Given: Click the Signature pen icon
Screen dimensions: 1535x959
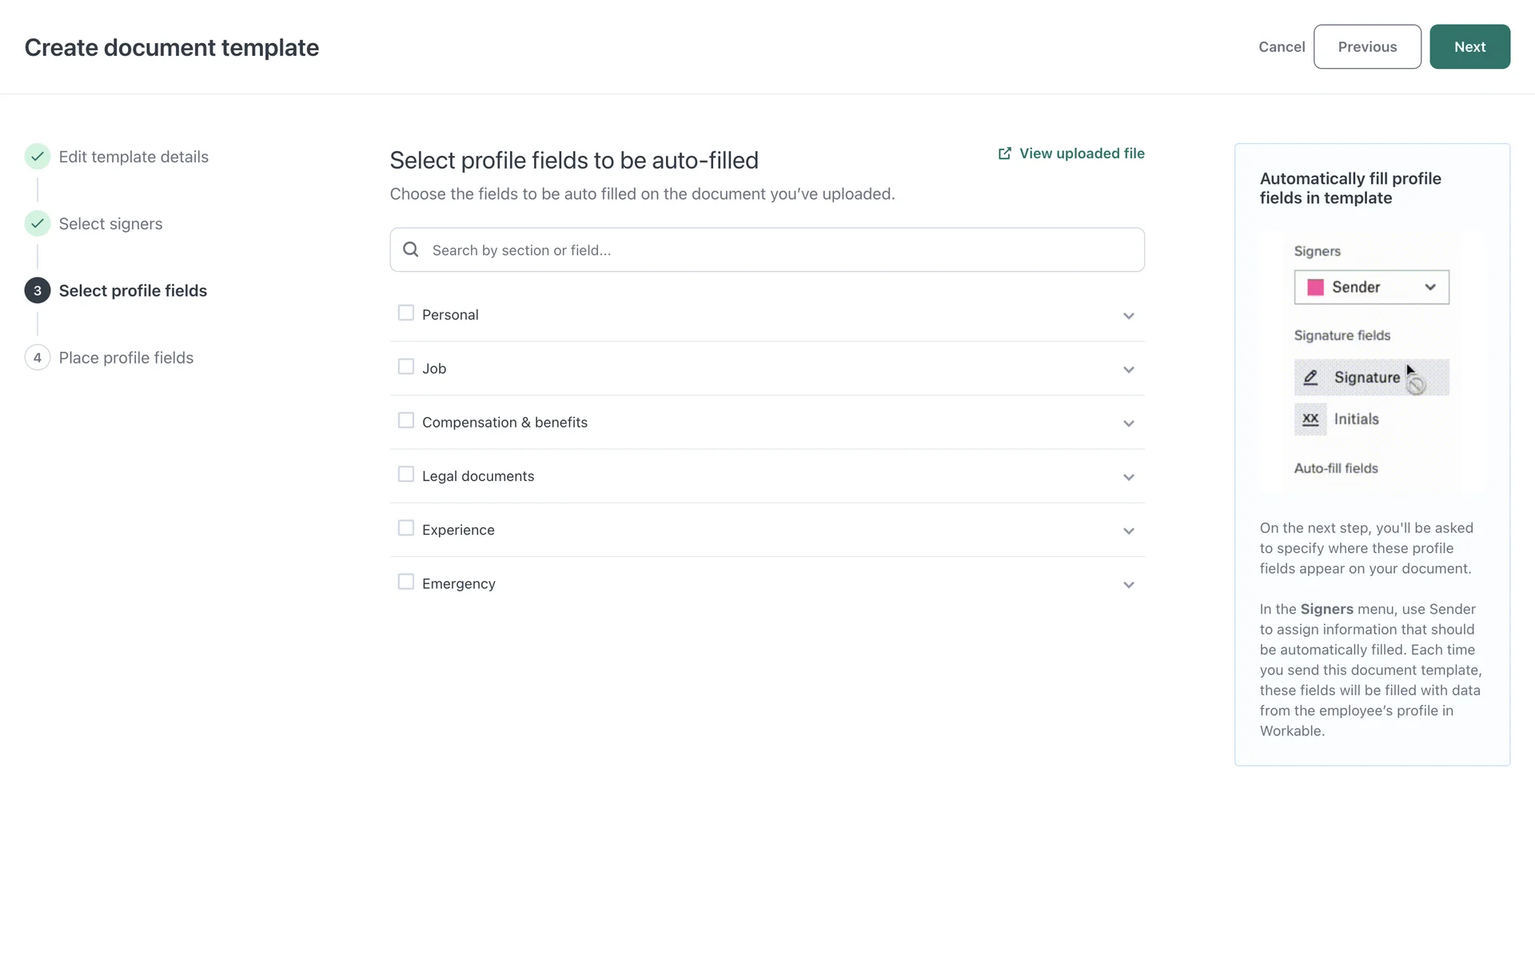Looking at the screenshot, I should [x=1310, y=377].
